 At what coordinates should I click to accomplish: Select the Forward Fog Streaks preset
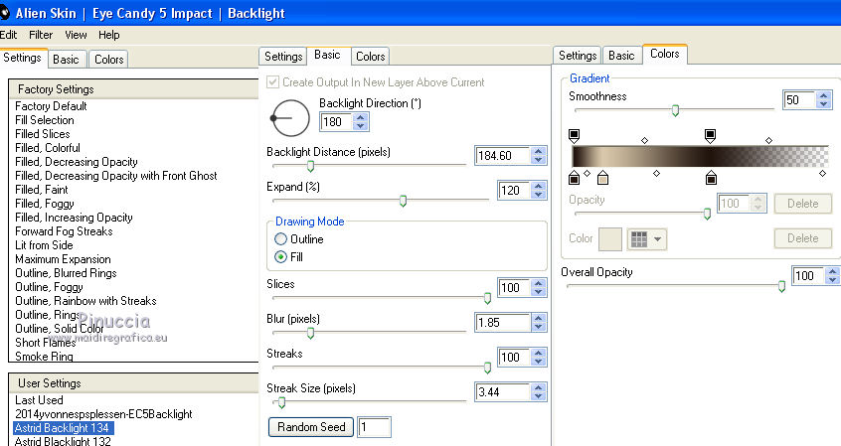point(64,231)
